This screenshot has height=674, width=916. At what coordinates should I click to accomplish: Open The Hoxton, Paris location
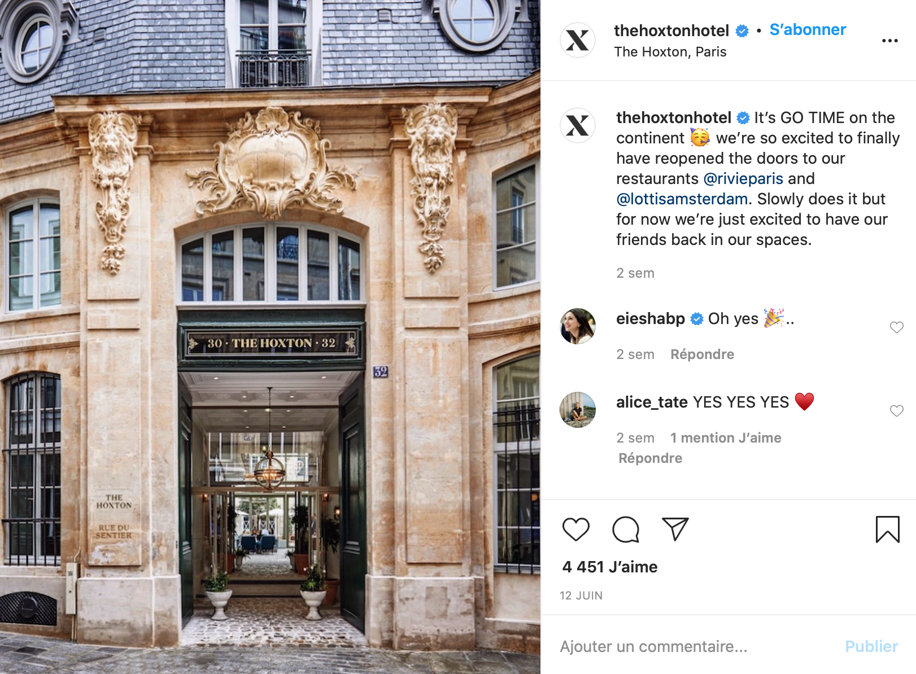(670, 52)
